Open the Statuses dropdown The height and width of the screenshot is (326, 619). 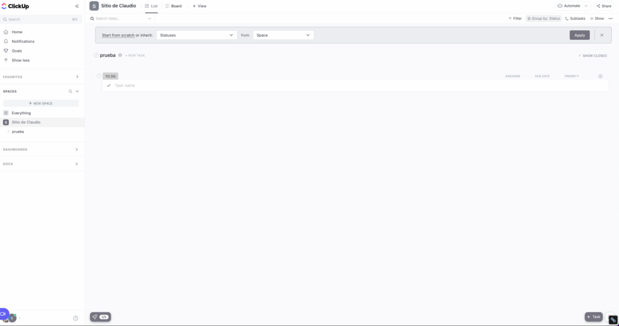tap(196, 35)
